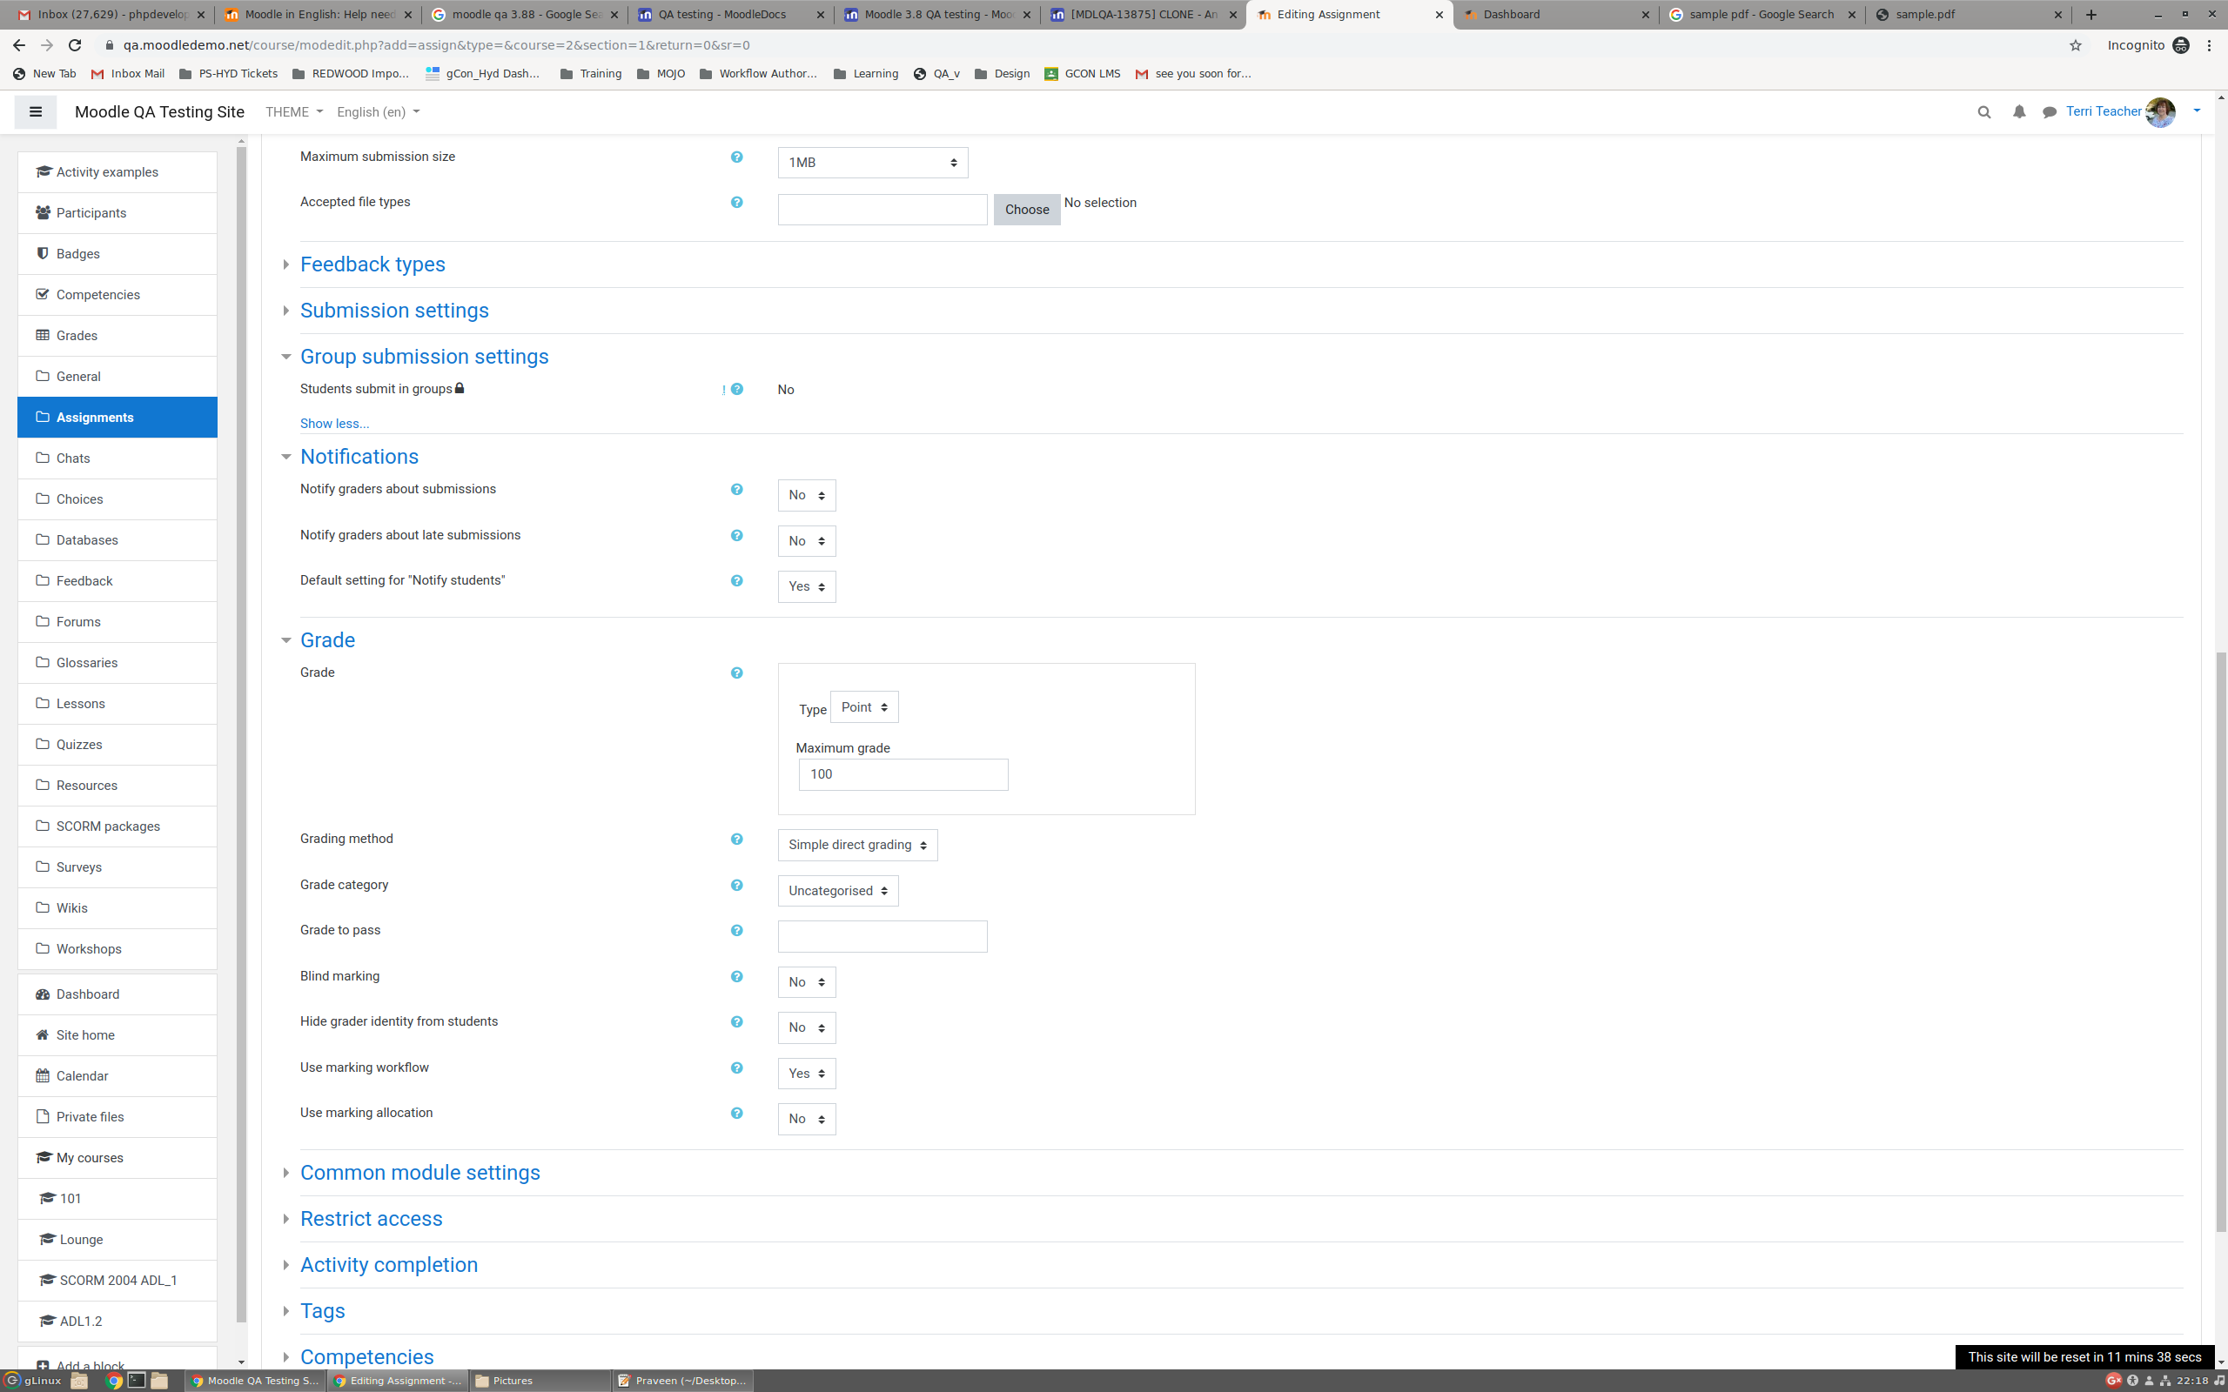Open Grades in the side navigation

coord(117,336)
